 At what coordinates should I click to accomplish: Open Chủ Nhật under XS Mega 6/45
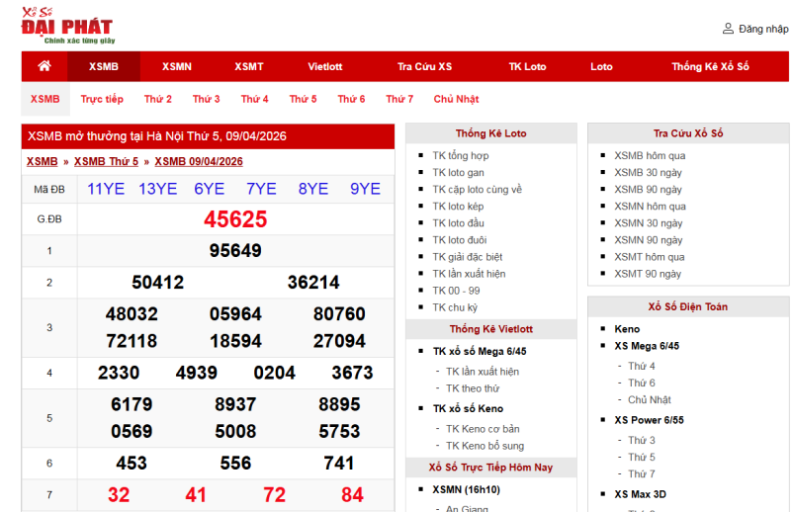click(650, 399)
